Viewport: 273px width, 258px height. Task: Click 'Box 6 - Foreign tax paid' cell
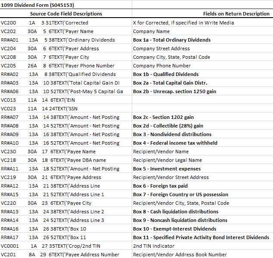coord(202,186)
